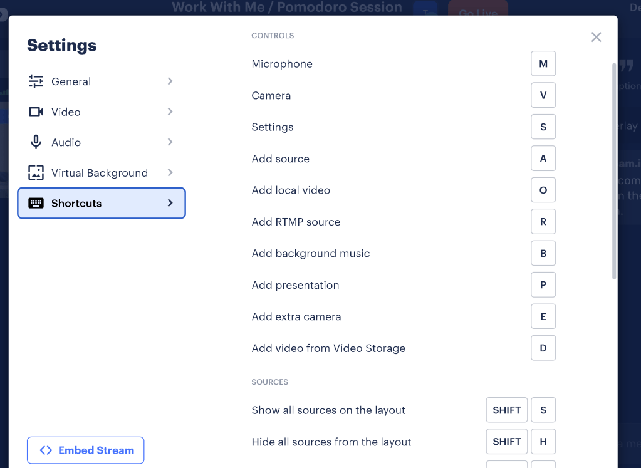Click H key in Hide all sources row
Viewport: 641px width, 468px height.
543,442
